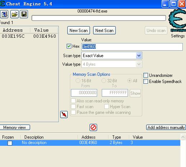Maximize the Cheat Engine window
This screenshot has width=186, height=167.
173,4
